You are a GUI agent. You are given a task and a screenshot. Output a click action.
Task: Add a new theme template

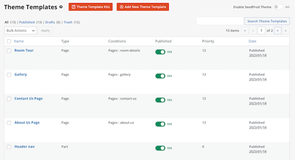[x=143, y=7]
